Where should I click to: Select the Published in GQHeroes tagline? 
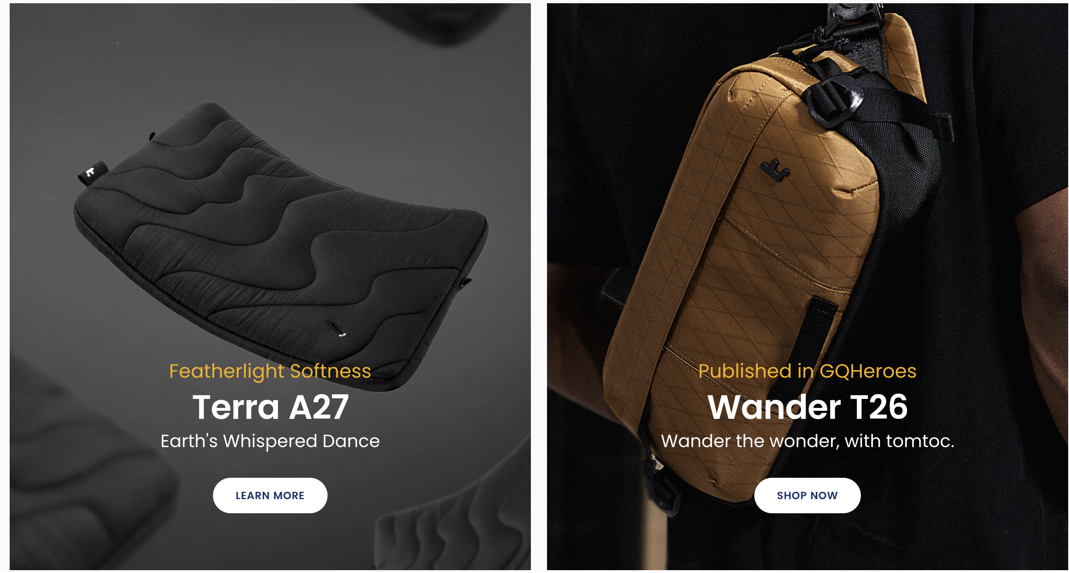(x=807, y=371)
